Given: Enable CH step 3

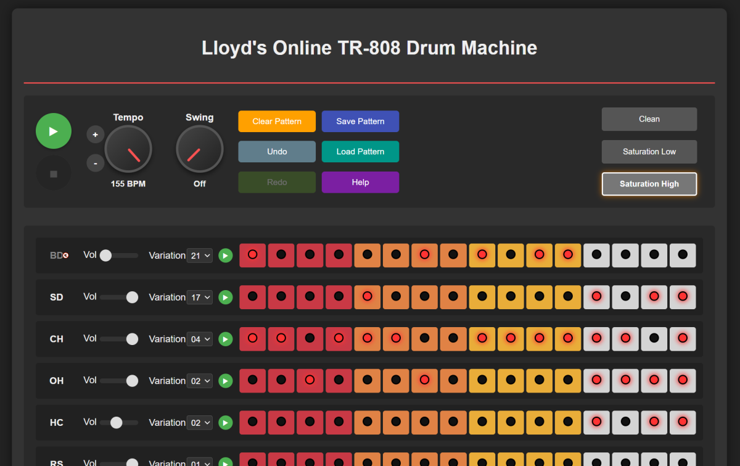Looking at the screenshot, I should [310, 339].
